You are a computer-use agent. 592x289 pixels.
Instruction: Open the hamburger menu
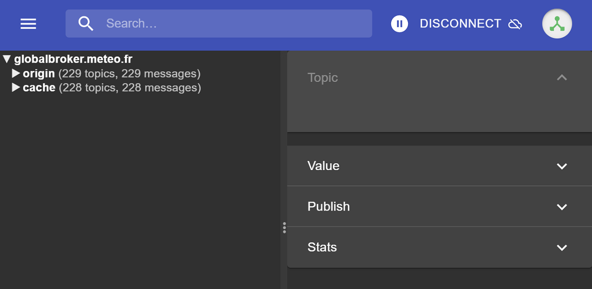click(28, 24)
